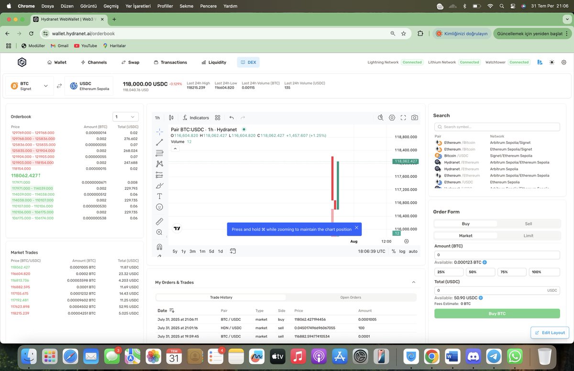Image resolution: width=574 pixels, height=371 pixels.
Task: Collapse the My Orders & Trades panel
Action: coord(414,283)
